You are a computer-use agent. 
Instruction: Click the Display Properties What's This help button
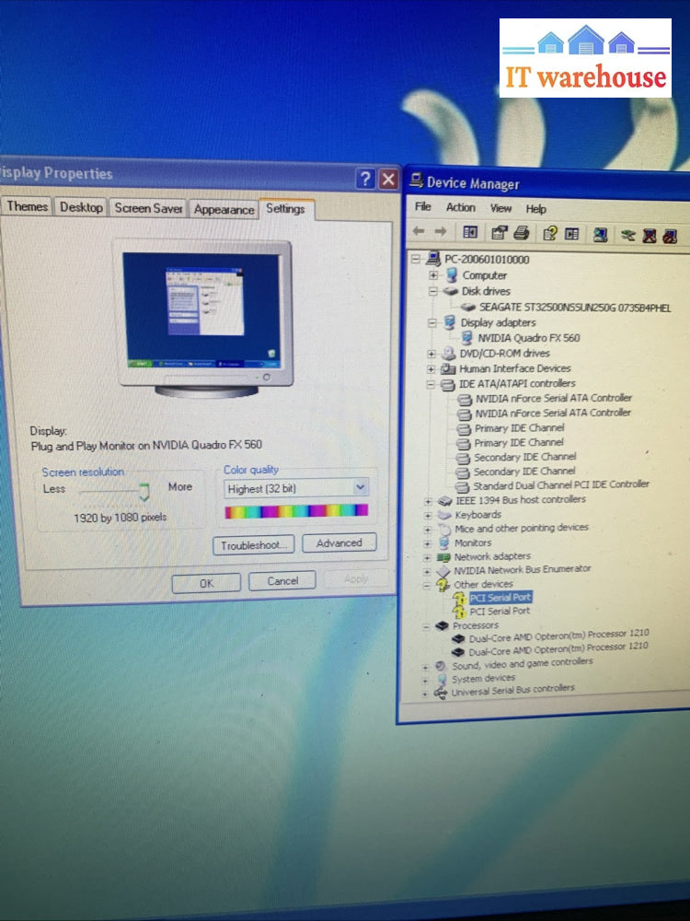pyautogui.click(x=365, y=180)
